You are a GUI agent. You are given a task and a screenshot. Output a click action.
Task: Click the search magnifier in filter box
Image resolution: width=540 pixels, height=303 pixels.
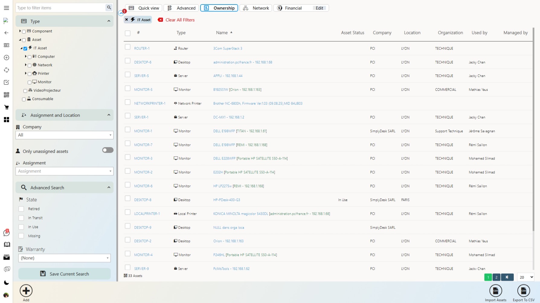(109, 8)
